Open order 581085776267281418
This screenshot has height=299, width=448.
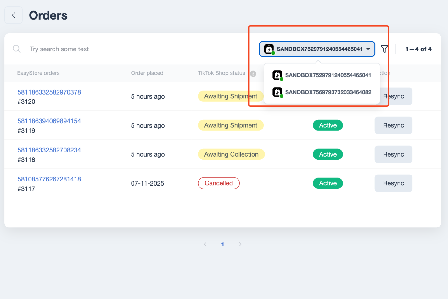(x=49, y=179)
